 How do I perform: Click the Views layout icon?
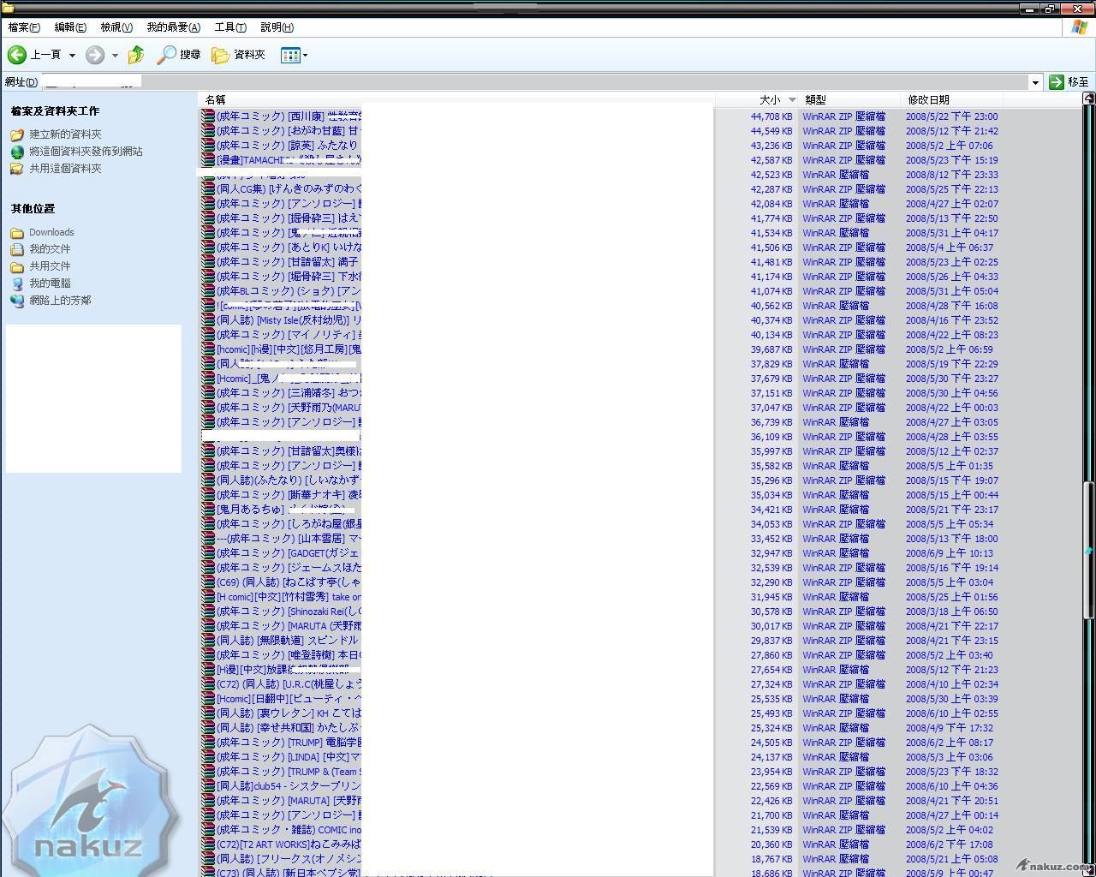tap(290, 55)
